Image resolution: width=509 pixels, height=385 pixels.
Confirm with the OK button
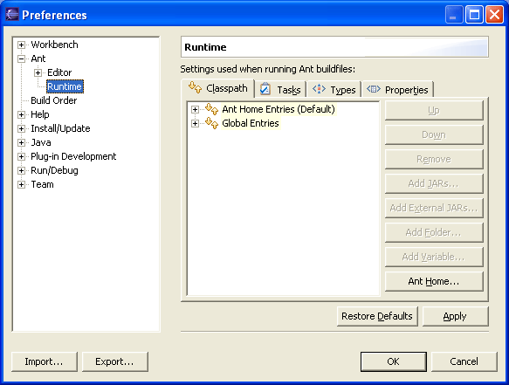coord(394,361)
